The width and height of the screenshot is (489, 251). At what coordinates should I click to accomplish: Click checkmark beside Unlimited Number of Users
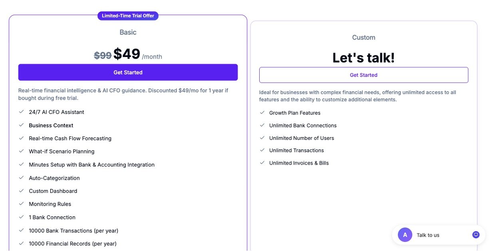262,138
